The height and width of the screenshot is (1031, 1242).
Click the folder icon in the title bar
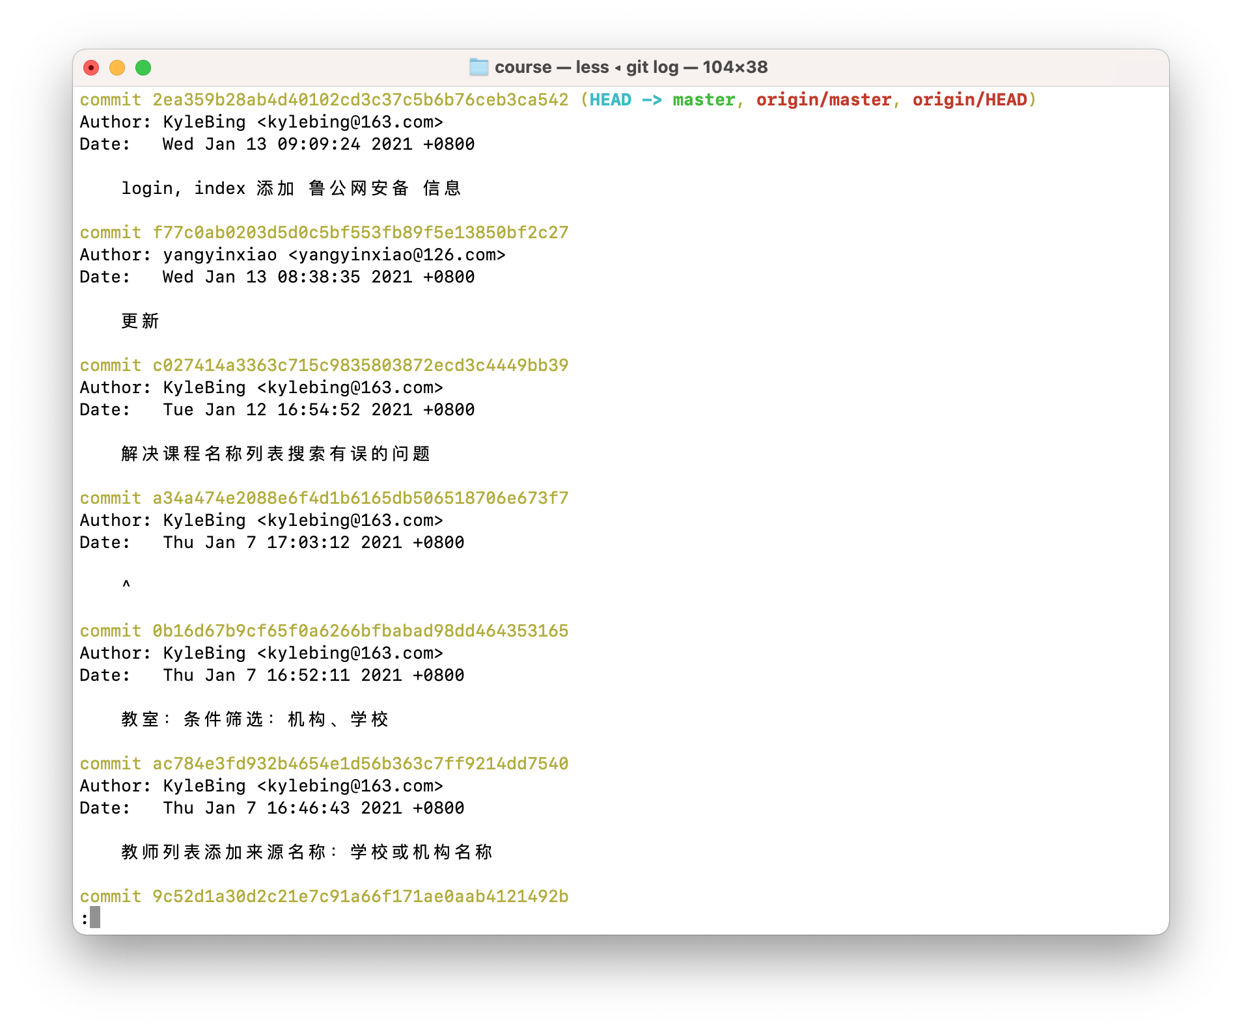pos(478,66)
